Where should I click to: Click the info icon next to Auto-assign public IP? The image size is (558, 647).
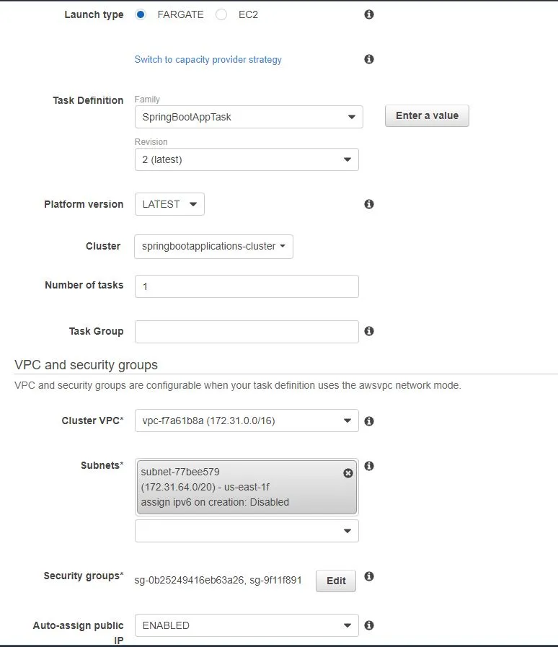[368, 625]
